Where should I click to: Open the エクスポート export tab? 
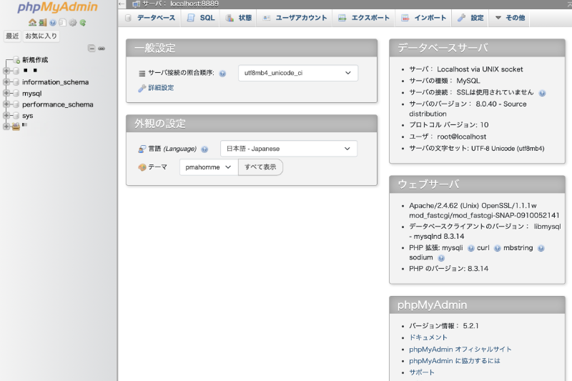[x=364, y=18]
